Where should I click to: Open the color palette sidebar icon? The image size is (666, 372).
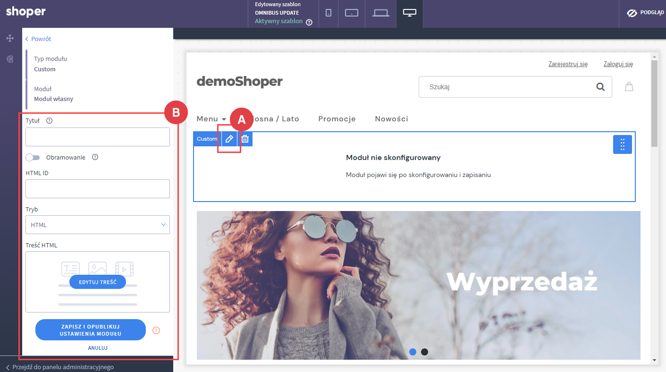point(10,59)
